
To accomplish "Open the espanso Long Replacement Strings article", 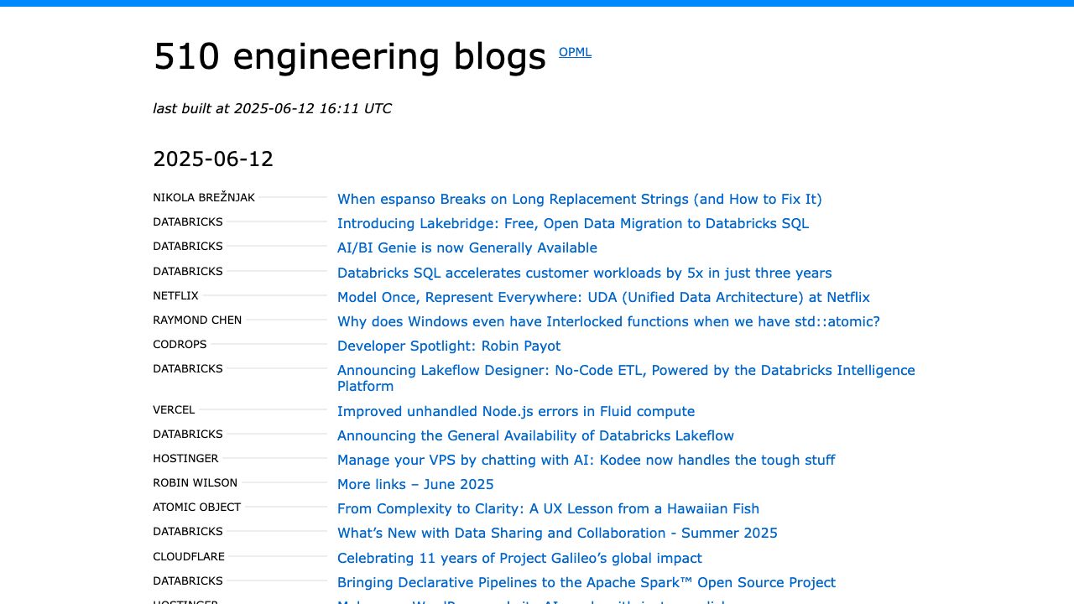I will (x=579, y=200).
